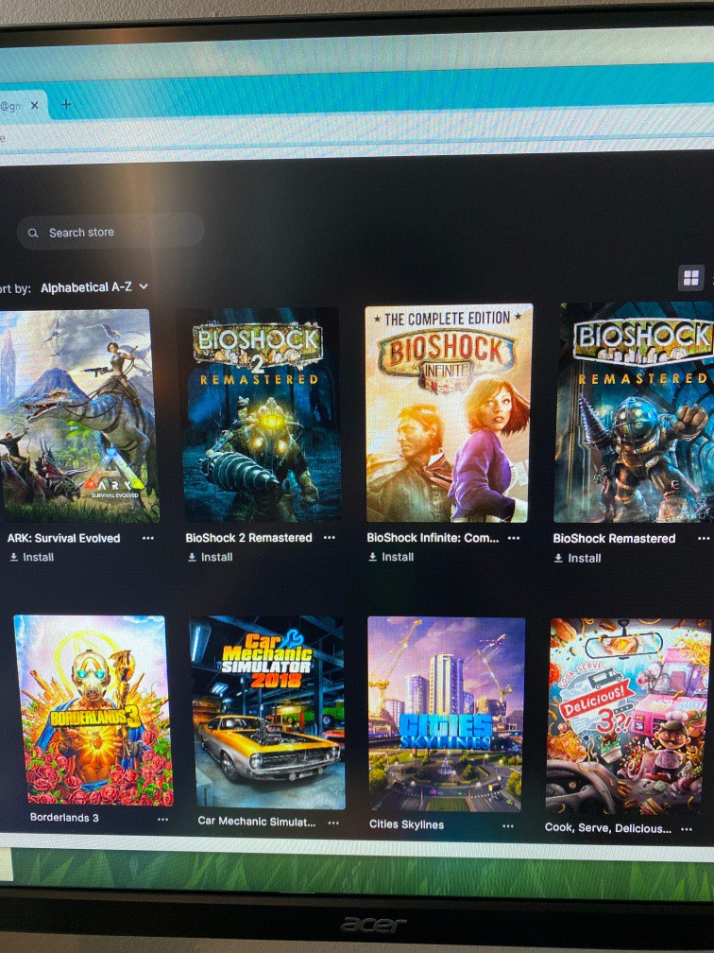Open options menu for Borderlands 3
Screen dimensions: 714x953
(x=162, y=820)
